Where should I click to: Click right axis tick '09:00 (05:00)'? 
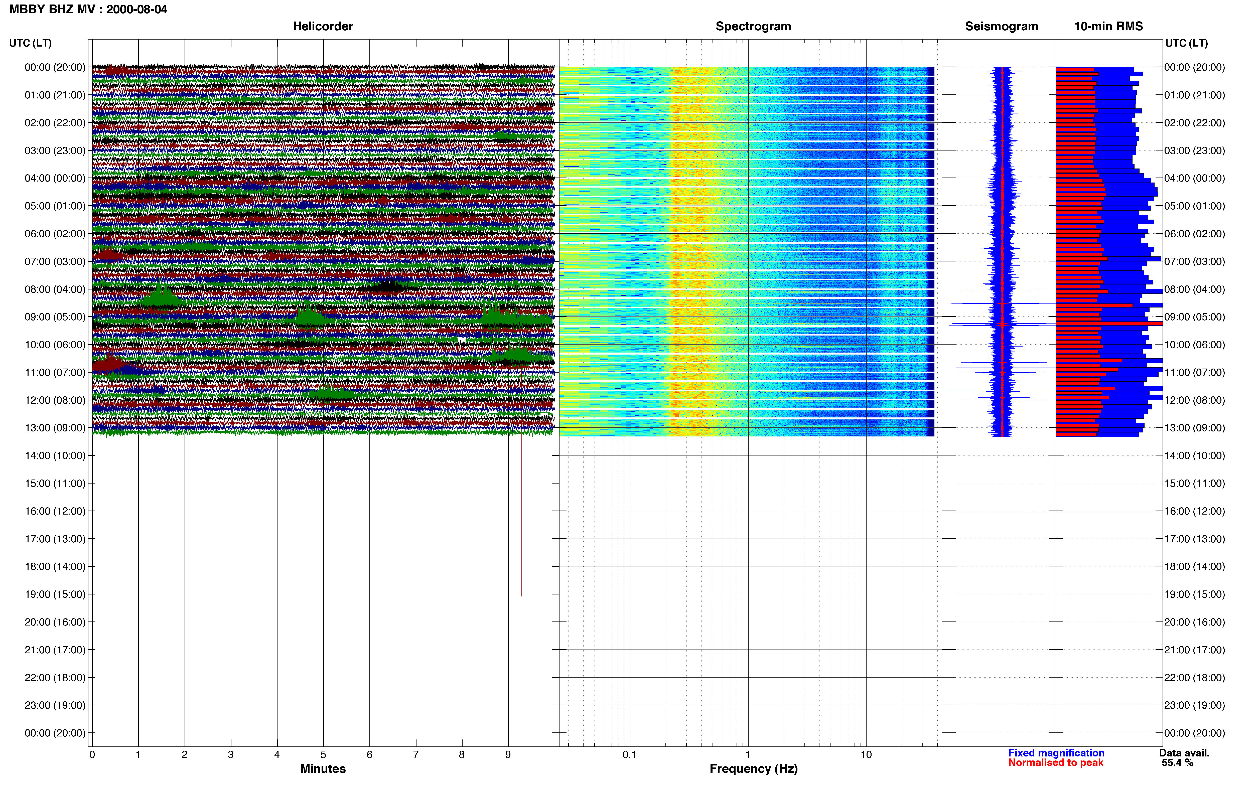1195,317
